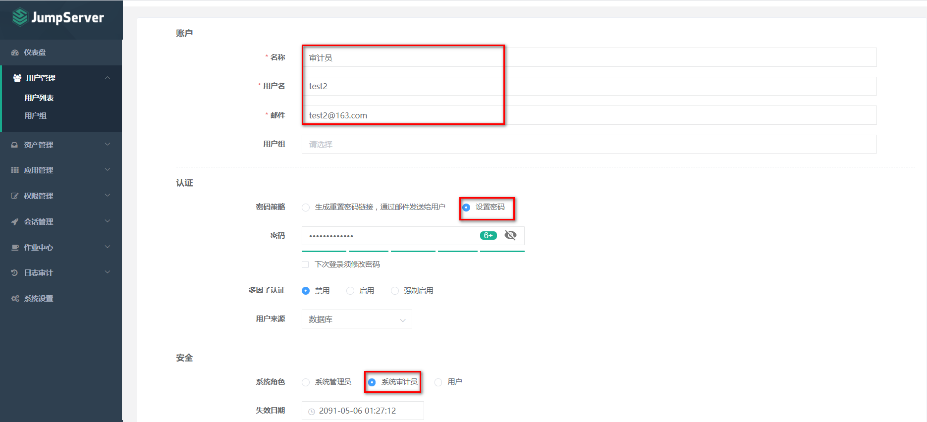Expand 应用管理 menu chevron
The width and height of the screenshot is (927, 422).
click(108, 169)
